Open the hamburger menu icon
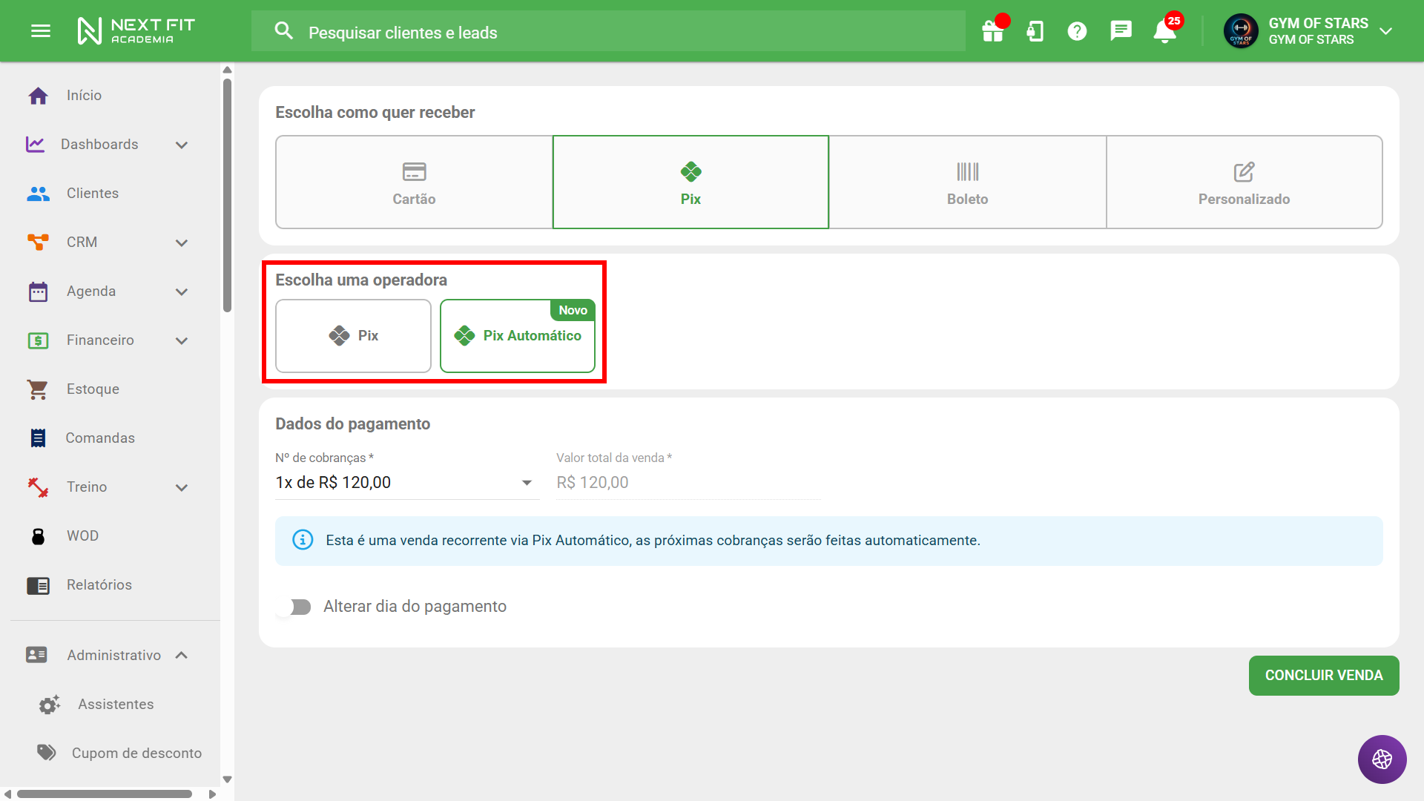 41,31
